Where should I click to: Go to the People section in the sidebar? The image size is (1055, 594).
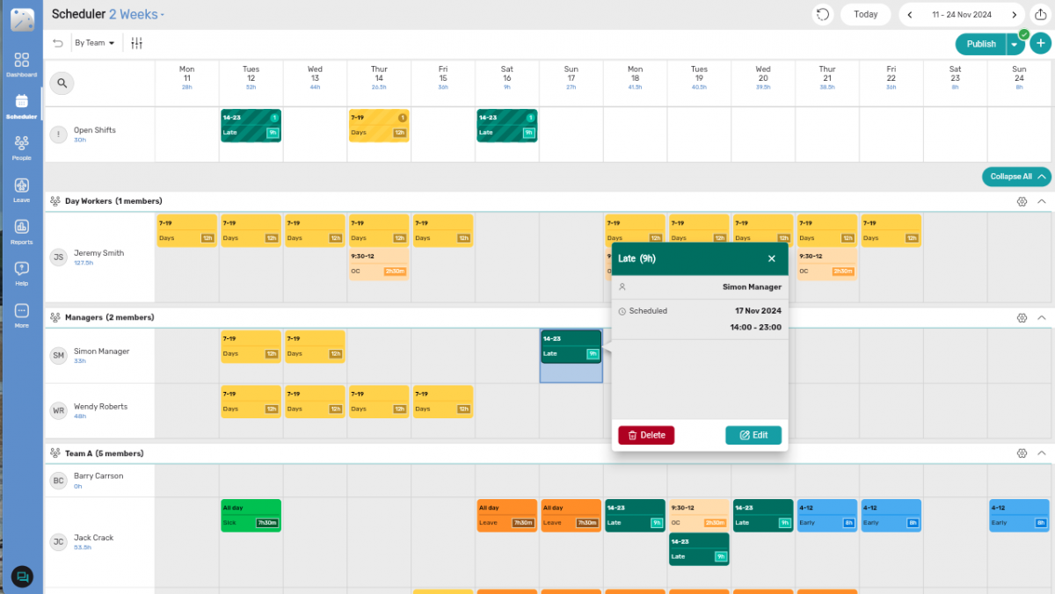[22, 146]
